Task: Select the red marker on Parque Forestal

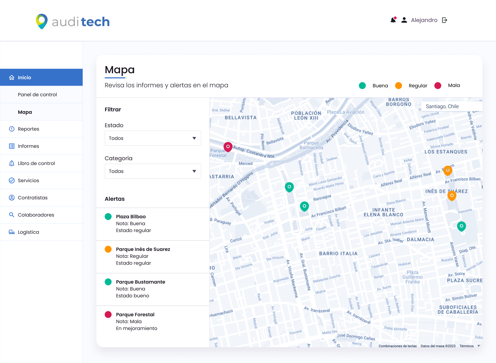Action: point(228,147)
